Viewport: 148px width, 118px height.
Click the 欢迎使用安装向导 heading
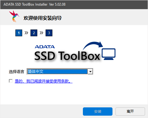(x=43, y=18)
